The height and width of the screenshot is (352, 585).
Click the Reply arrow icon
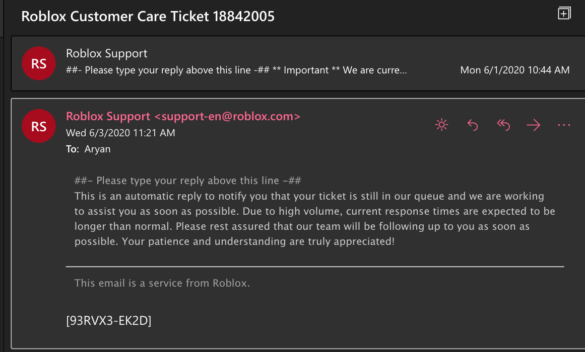click(x=473, y=125)
